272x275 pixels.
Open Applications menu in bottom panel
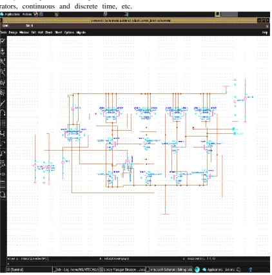(x=213, y=270)
